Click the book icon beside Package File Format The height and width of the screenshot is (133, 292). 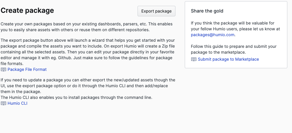point(3,69)
